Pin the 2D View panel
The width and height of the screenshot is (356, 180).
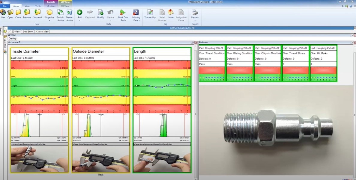352,35
